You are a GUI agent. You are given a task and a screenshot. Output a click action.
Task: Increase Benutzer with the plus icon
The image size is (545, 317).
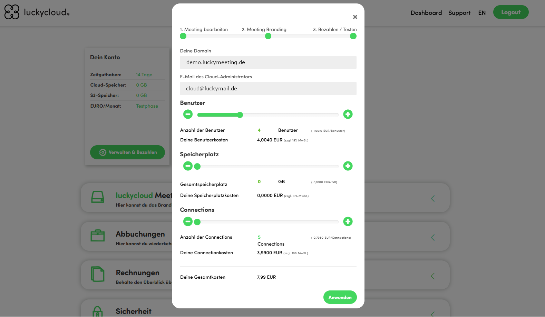tap(348, 114)
